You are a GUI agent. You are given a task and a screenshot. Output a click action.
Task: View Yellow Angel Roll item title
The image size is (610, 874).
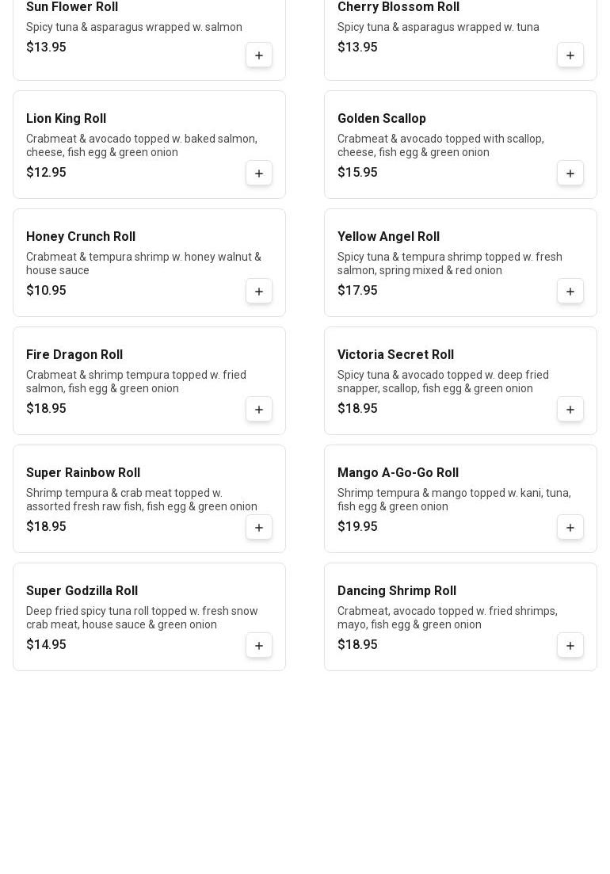pos(388,237)
